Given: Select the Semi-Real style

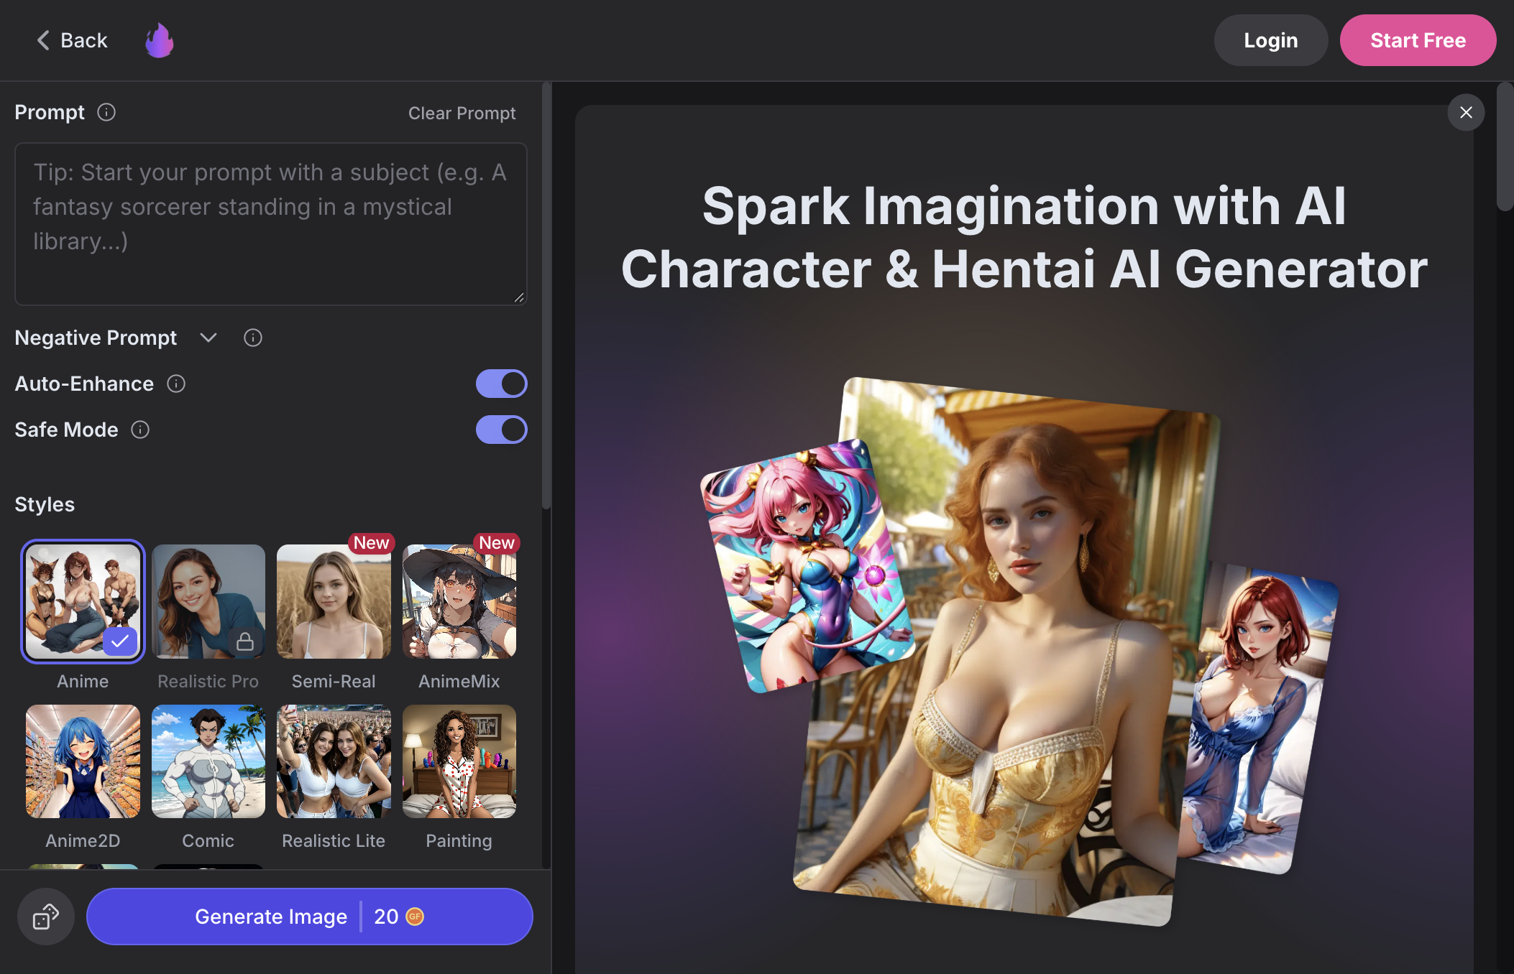Looking at the screenshot, I should coord(334,601).
